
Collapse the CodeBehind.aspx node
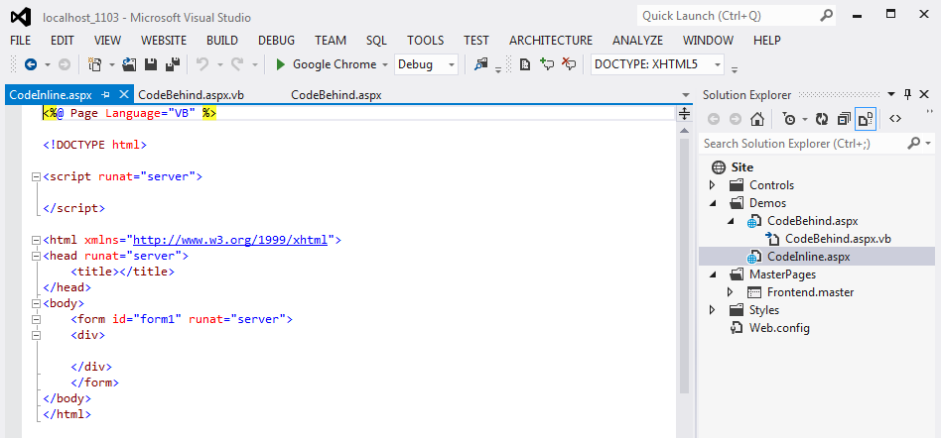tap(731, 222)
